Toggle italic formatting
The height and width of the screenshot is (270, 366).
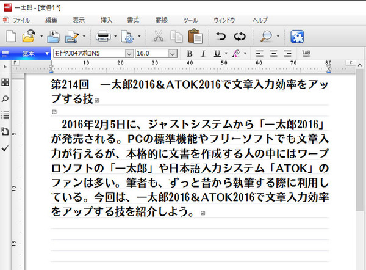click(203, 54)
